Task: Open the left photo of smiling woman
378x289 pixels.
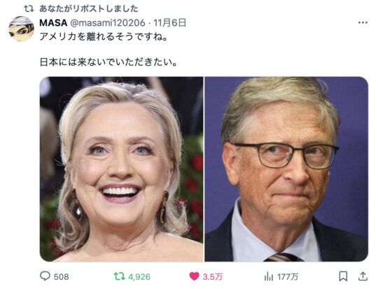Action: click(x=122, y=169)
